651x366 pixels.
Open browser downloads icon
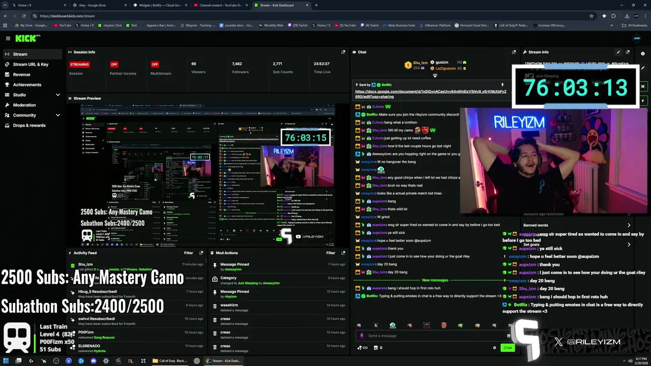[627, 16]
